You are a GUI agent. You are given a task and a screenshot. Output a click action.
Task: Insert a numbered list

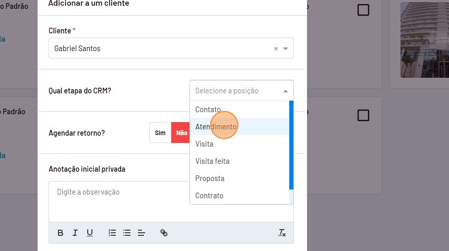click(x=112, y=233)
